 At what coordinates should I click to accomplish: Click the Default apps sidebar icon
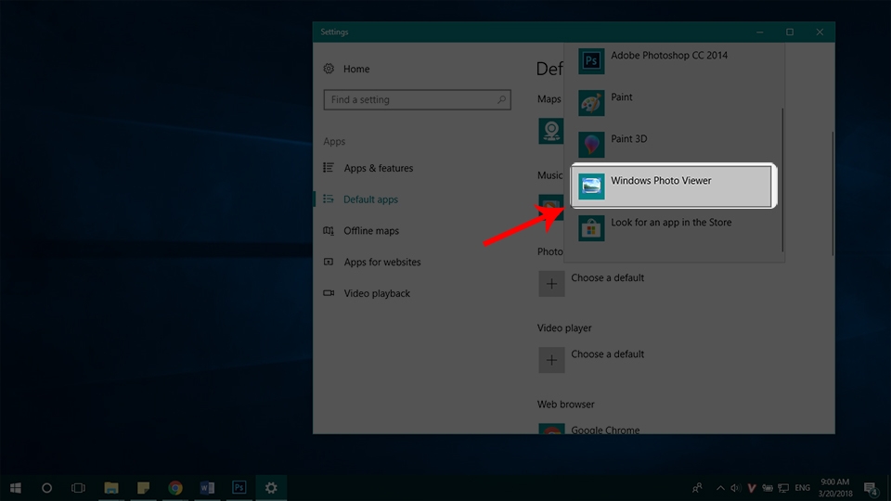point(329,199)
